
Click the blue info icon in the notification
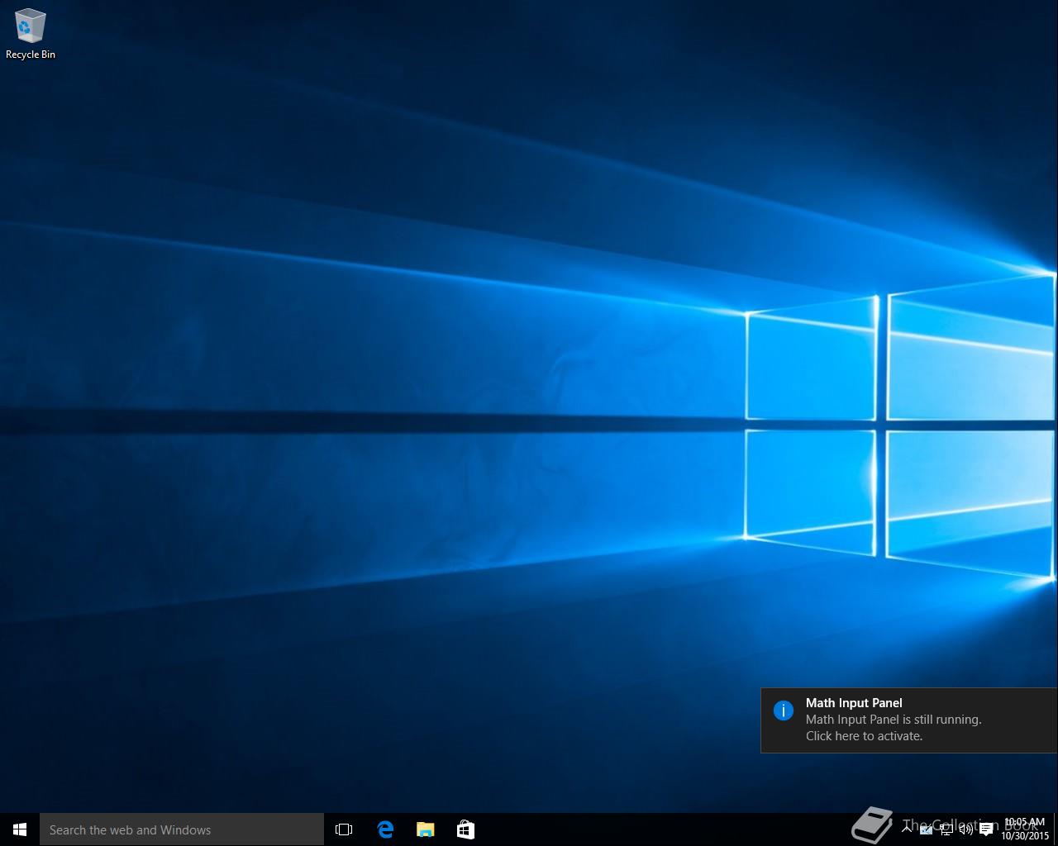coord(784,711)
